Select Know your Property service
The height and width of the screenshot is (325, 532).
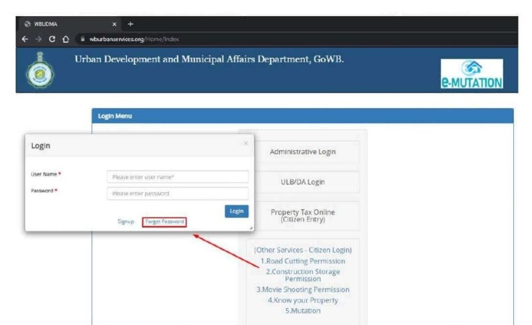point(303,300)
